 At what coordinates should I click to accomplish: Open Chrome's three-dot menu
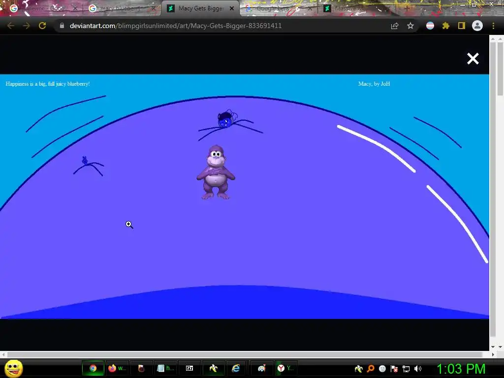point(493,26)
